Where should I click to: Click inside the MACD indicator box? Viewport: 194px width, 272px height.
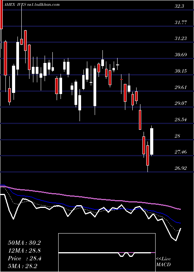coord(107,253)
